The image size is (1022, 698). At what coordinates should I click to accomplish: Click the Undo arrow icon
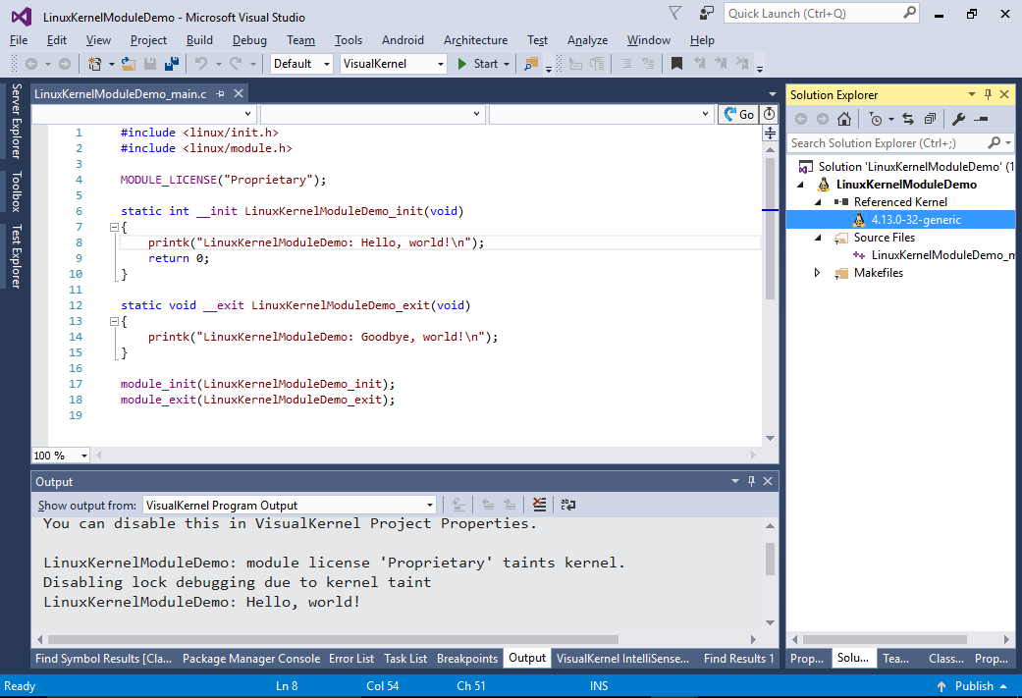(200, 63)
